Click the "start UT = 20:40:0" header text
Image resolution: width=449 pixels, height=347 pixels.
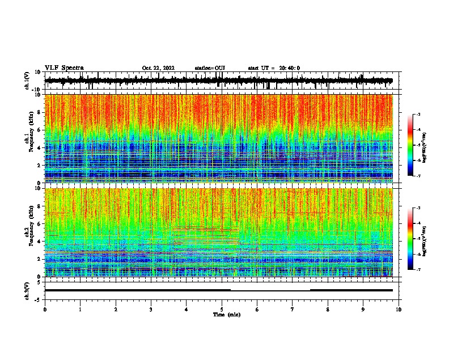point(274,68)
